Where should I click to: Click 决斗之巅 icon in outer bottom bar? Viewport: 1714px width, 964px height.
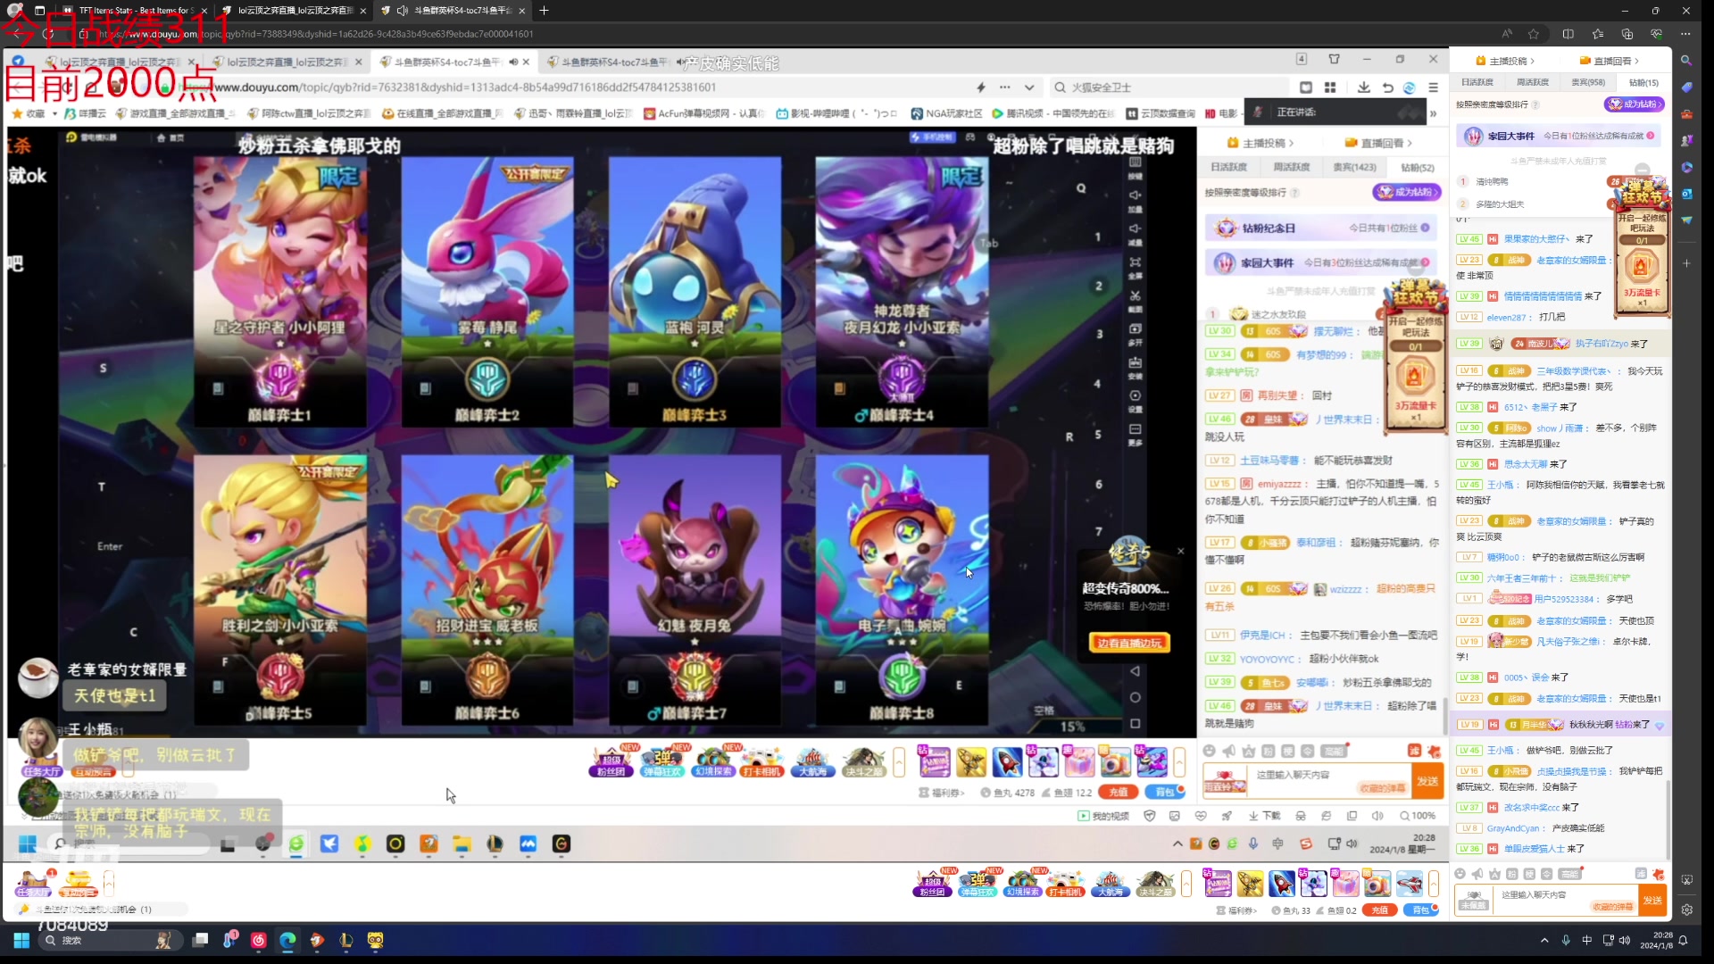(x=1154, y=884)
